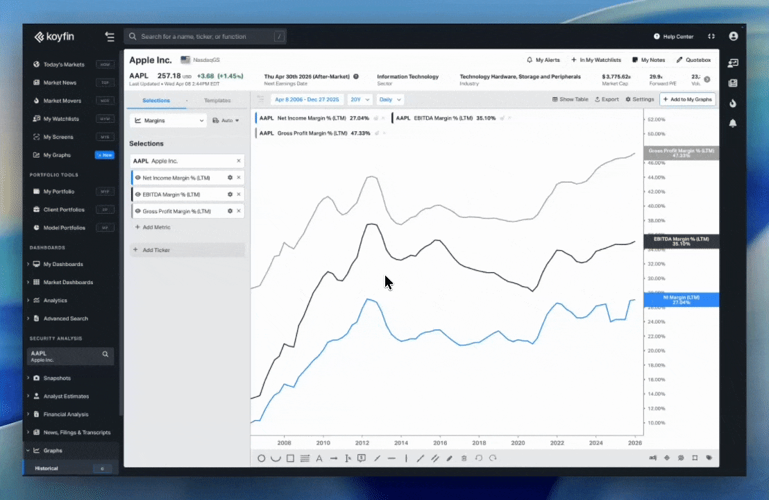Open the notifications bell in right sidebar
Screen dimensions: 769x500
click(x=733, y=124)
